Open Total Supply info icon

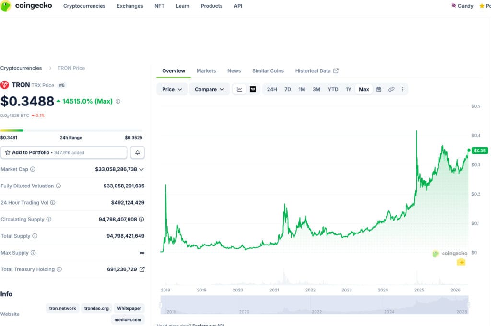click(x=35, y=236)
